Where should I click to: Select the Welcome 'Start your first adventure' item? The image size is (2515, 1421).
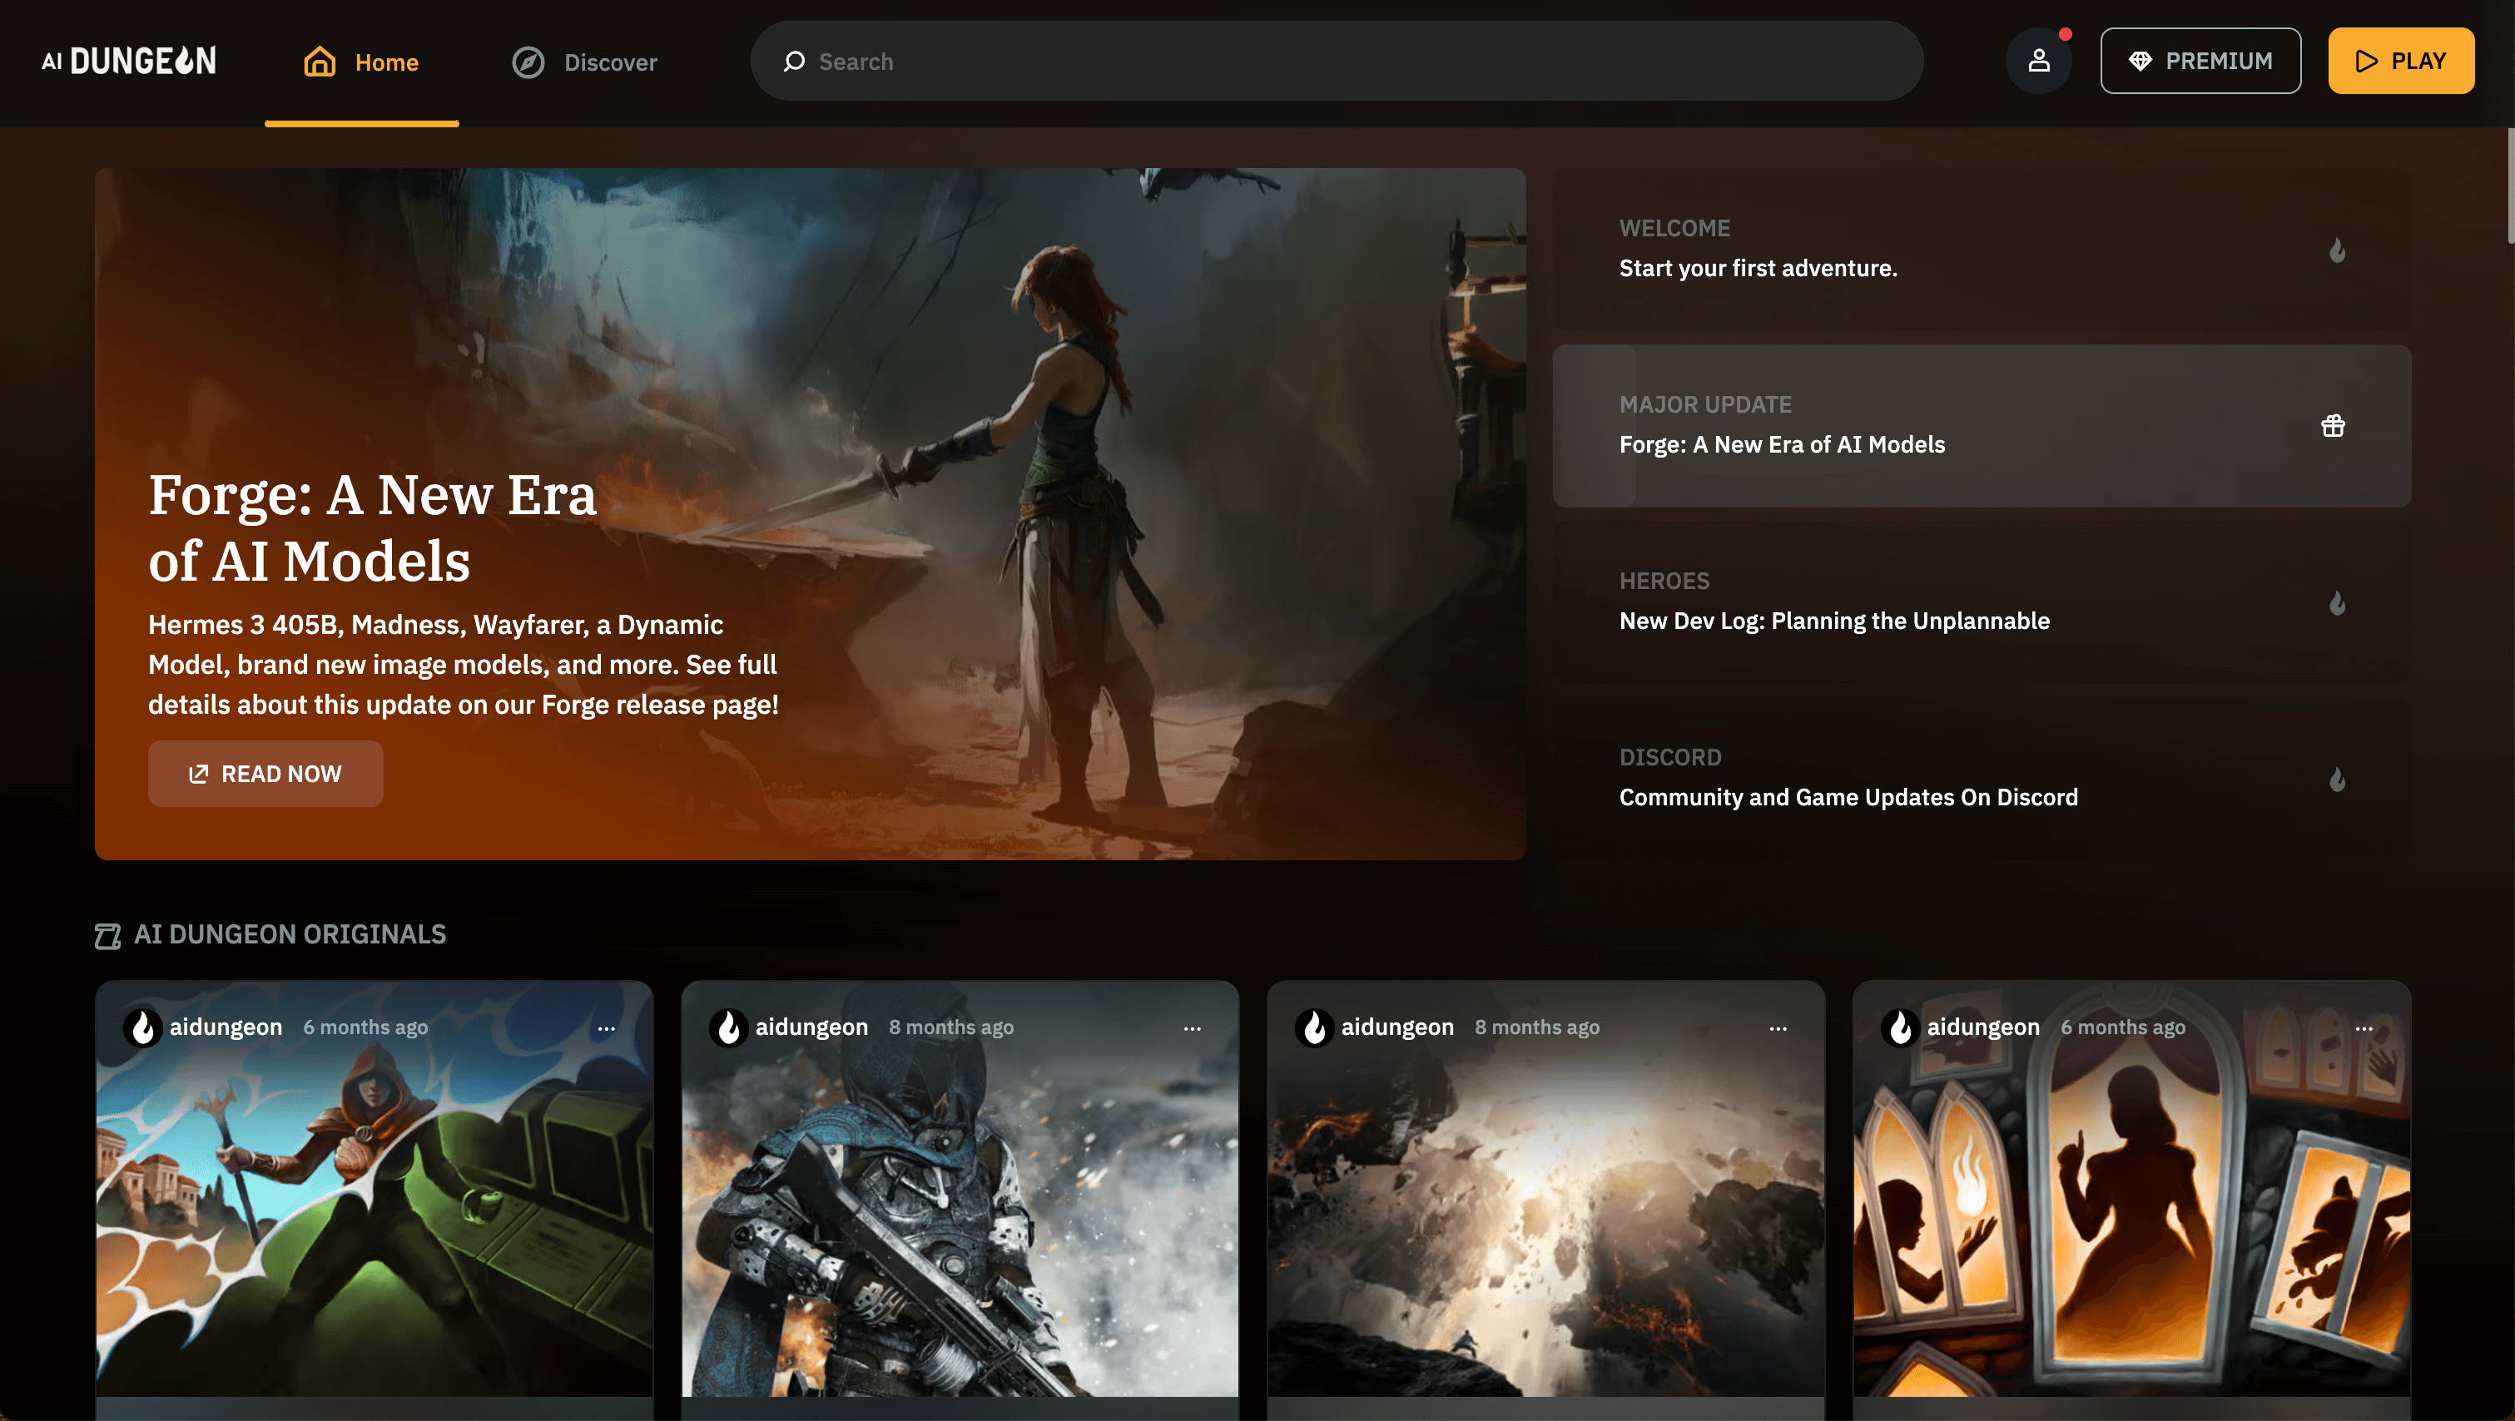[1982, 249]
